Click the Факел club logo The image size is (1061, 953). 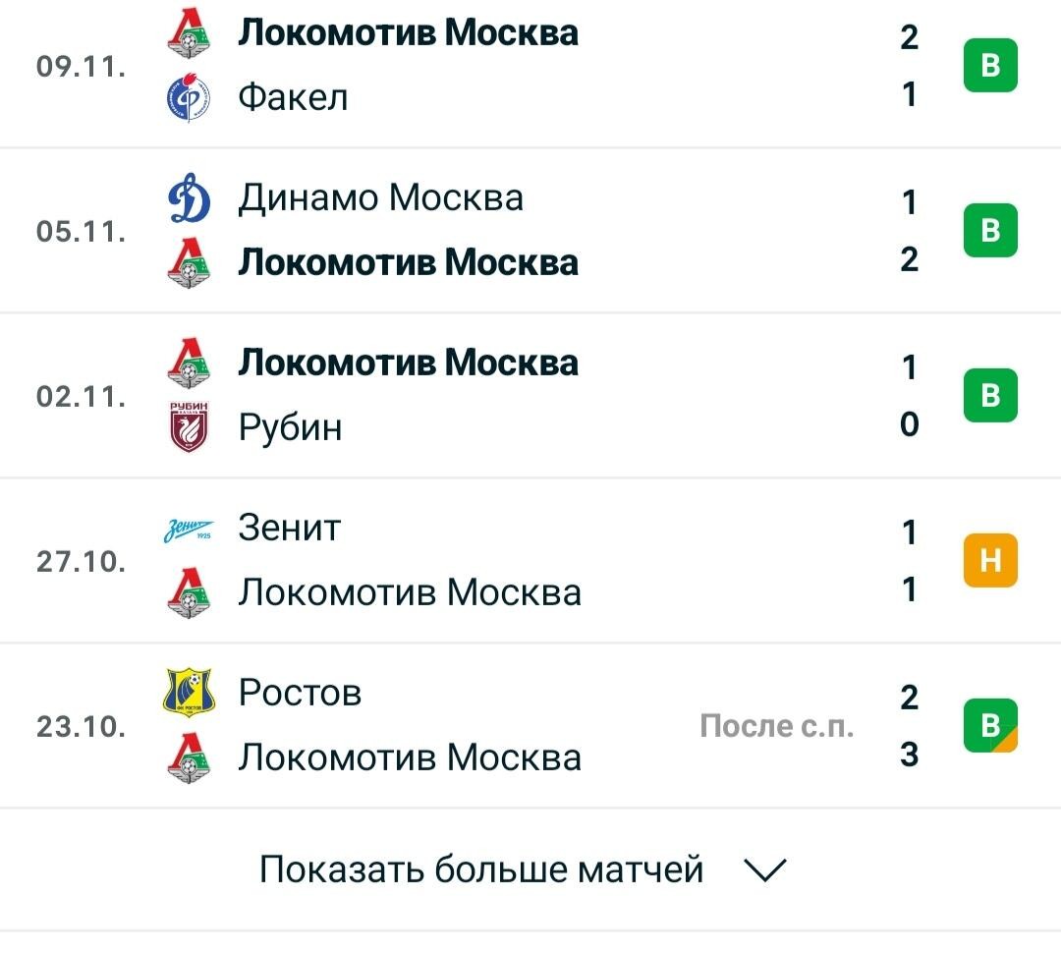click(x=189, y=98)
